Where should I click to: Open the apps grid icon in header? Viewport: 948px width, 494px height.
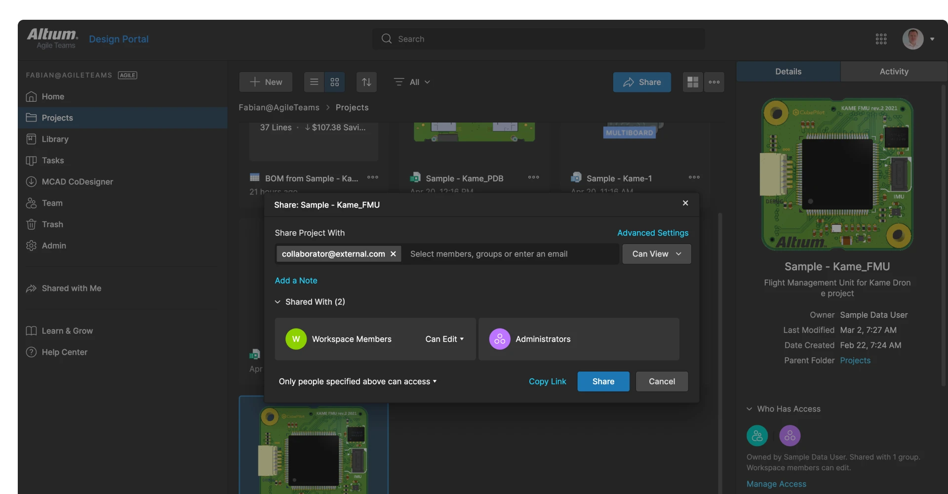(x=881, y=39)
